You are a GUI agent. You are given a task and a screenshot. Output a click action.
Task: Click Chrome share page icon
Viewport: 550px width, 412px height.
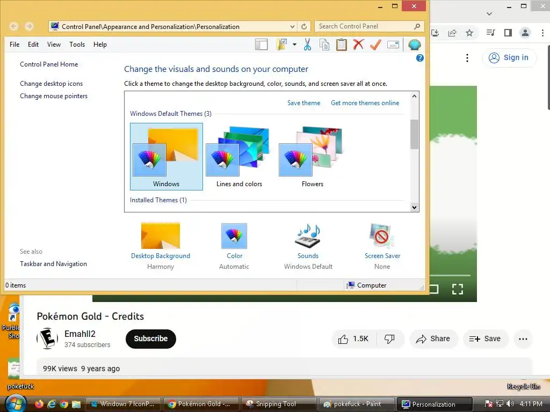(452, 33)
